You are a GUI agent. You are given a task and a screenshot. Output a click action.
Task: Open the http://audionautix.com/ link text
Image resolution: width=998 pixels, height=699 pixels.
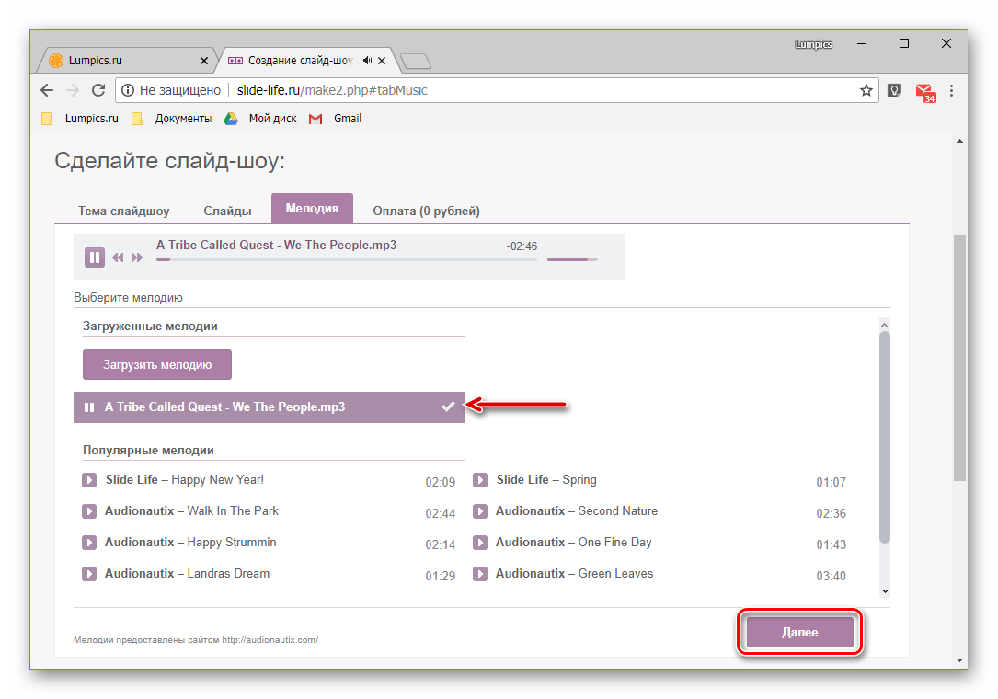tap(270, 640)
